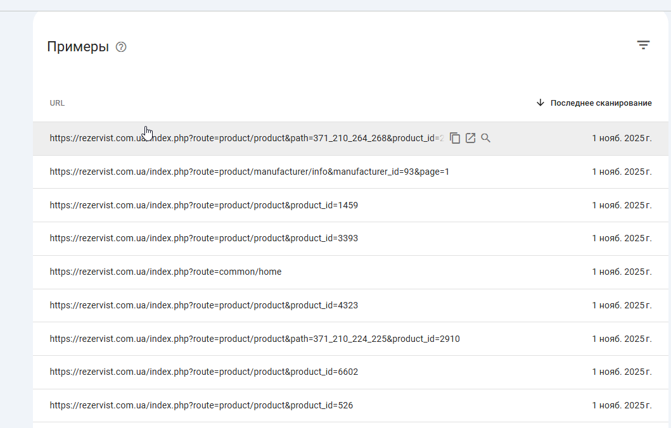671x428 pixels.
Task: Click the help icon next to Примеры
Action: tap(122, 47)
